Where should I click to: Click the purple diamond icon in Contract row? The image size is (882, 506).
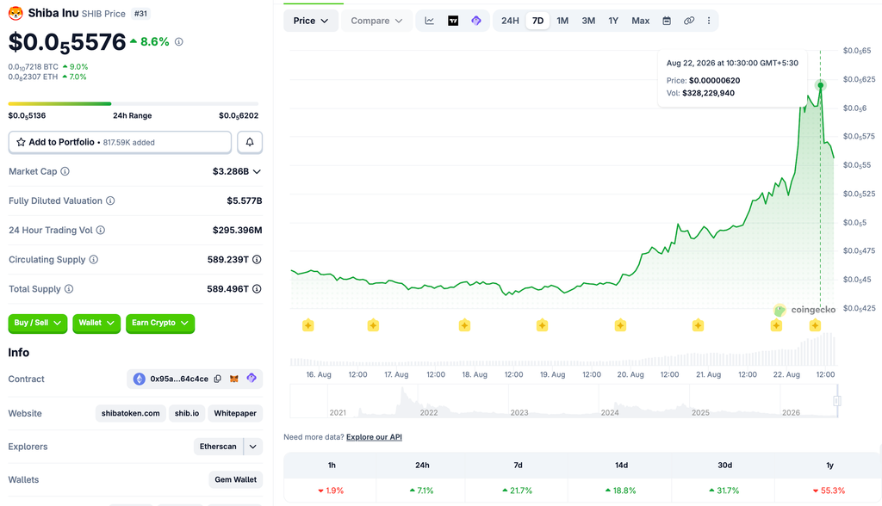pyautogui.click(x=252, y=379)
